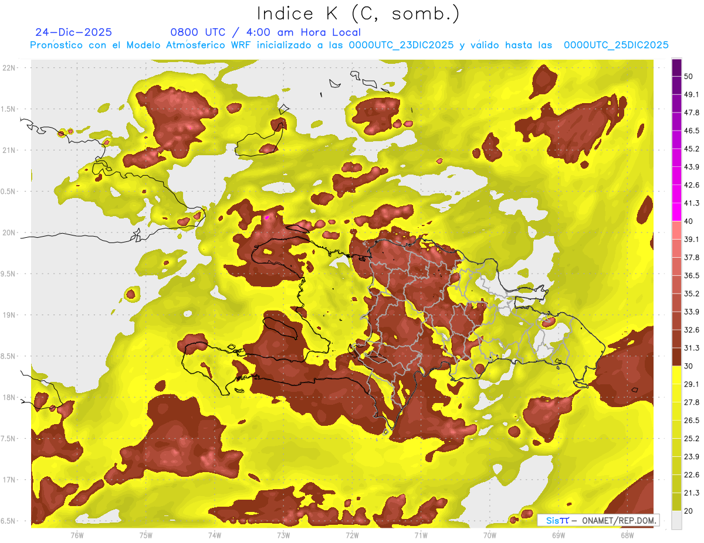Click the colorbar label "35.2"
This screenshot has height=543, width=704.
coord(691,293)
